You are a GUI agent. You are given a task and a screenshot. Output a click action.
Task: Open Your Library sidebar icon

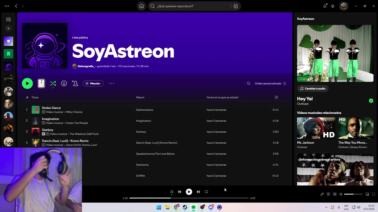[8, 19]
